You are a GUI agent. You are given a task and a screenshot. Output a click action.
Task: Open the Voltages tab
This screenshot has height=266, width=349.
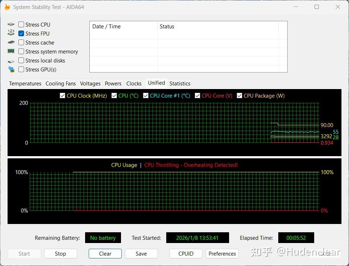pos(90,84)
